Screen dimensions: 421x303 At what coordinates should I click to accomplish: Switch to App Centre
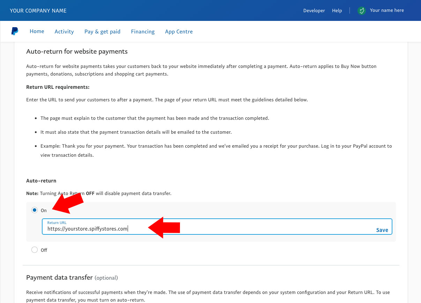[179, 32]
